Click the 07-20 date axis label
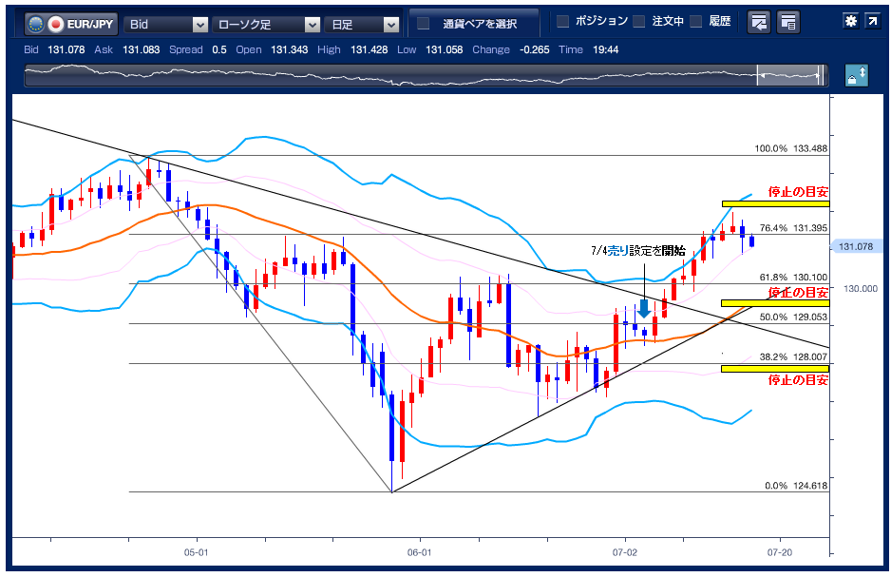Viewport: 891px width, 577px height. tap(780, 552)
